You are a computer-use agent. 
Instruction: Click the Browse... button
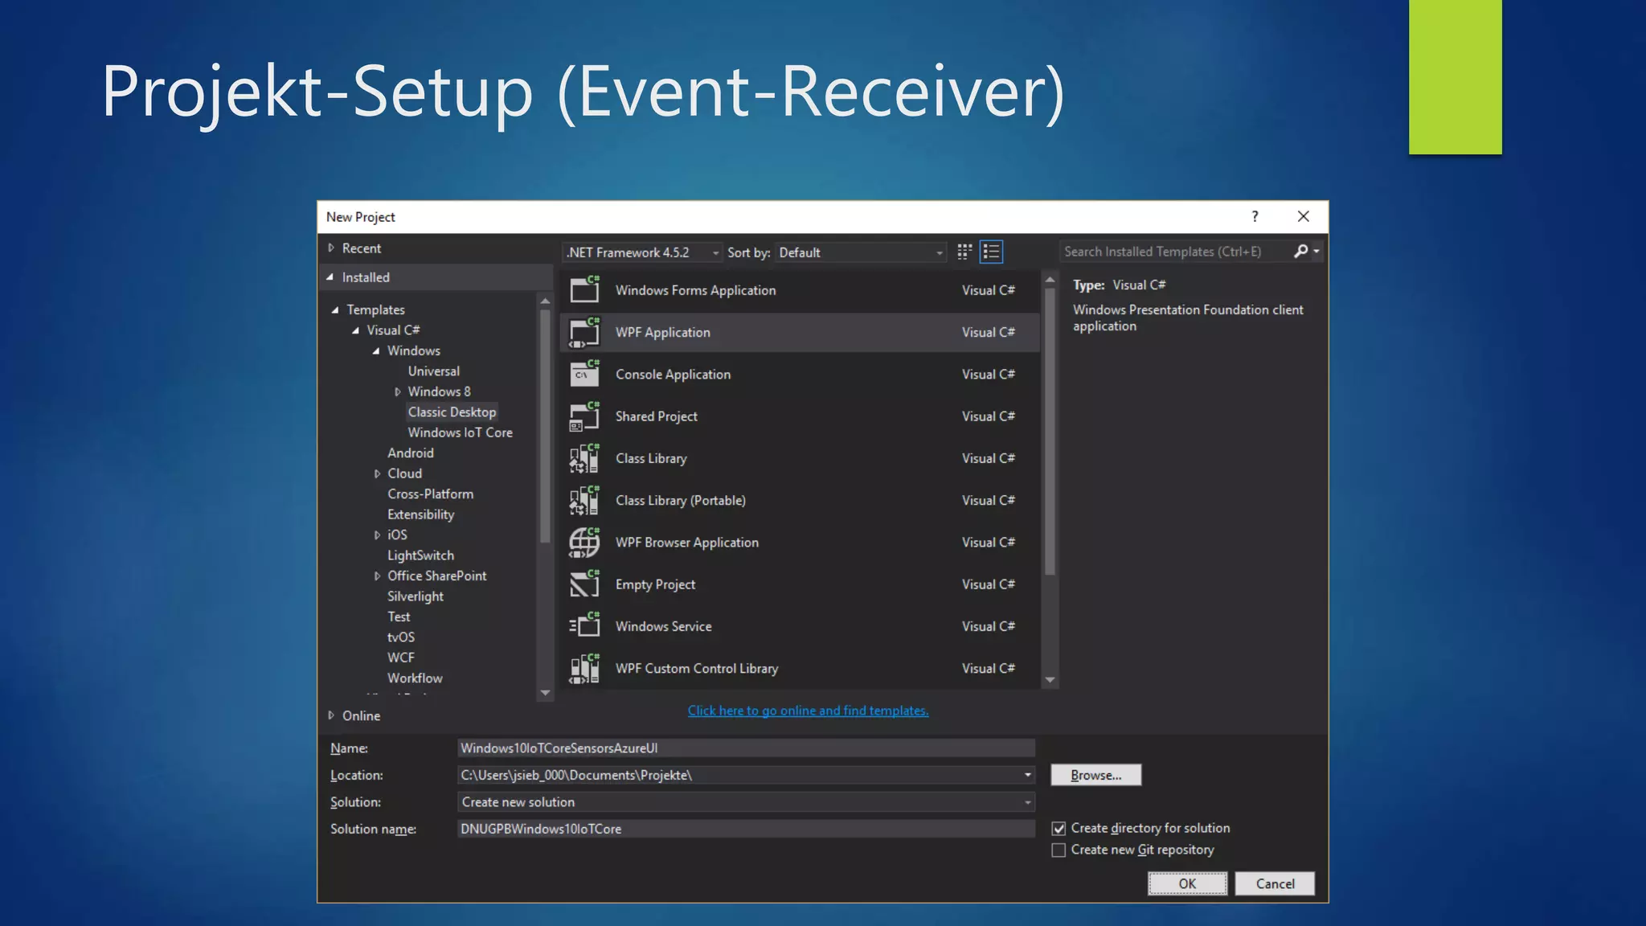(1095, 775)
